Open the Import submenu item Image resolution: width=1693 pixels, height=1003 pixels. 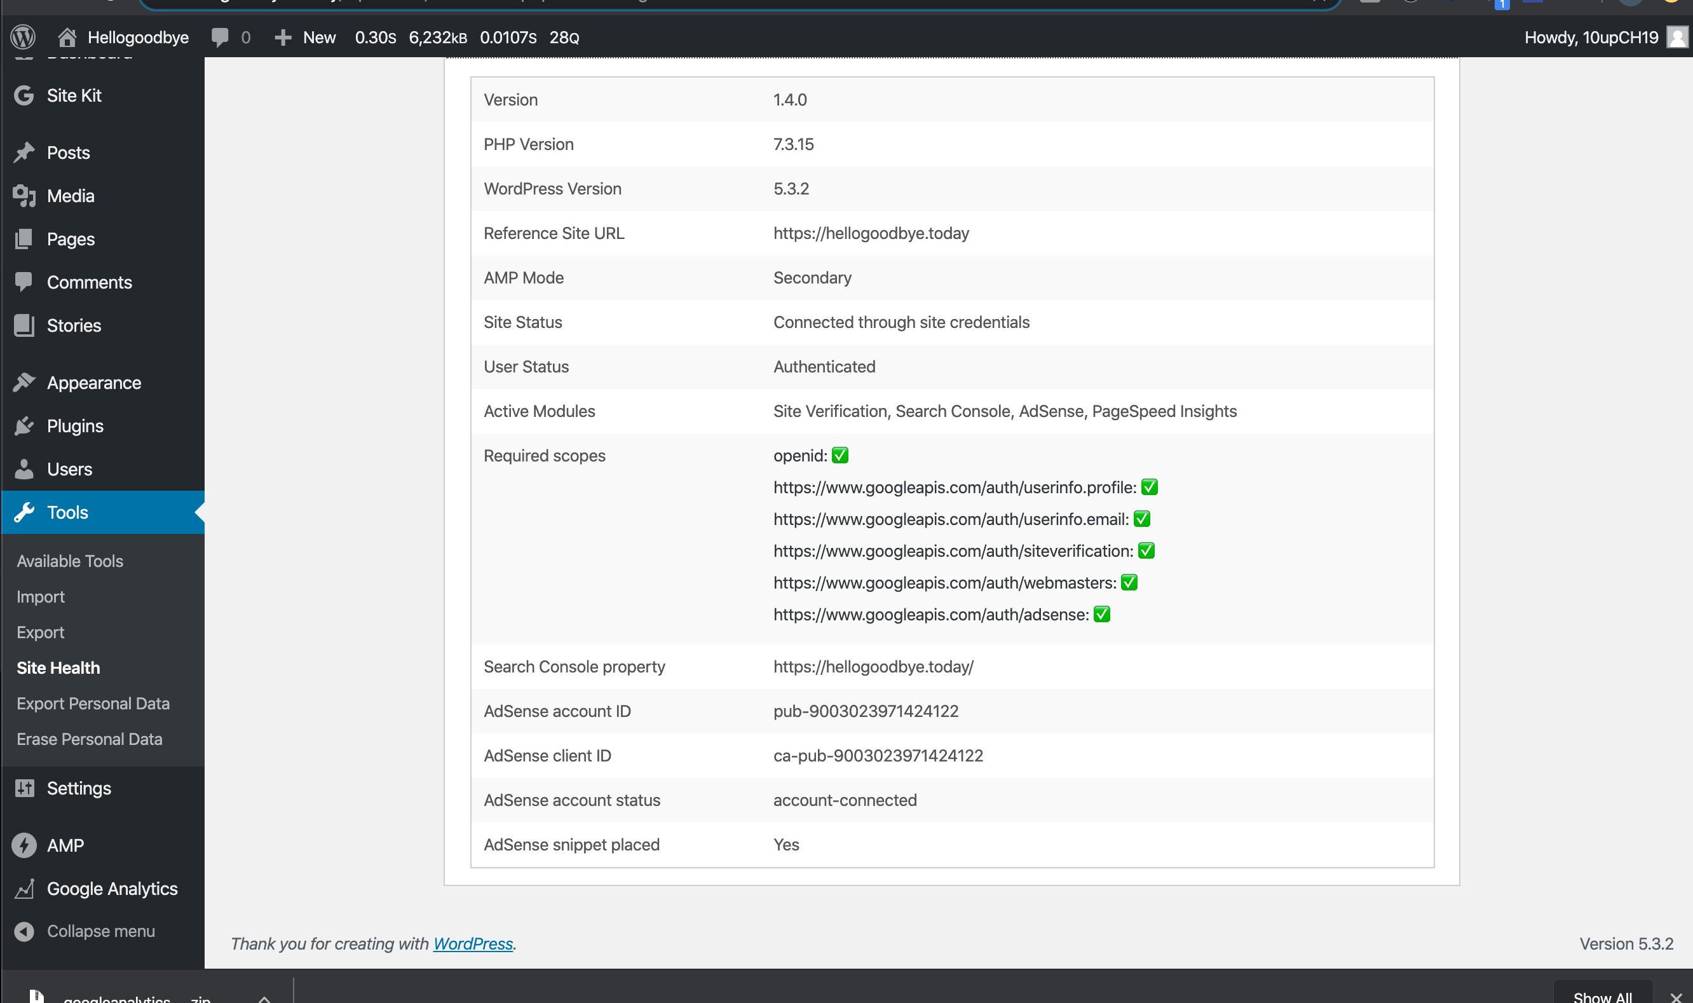click(41, 597)
